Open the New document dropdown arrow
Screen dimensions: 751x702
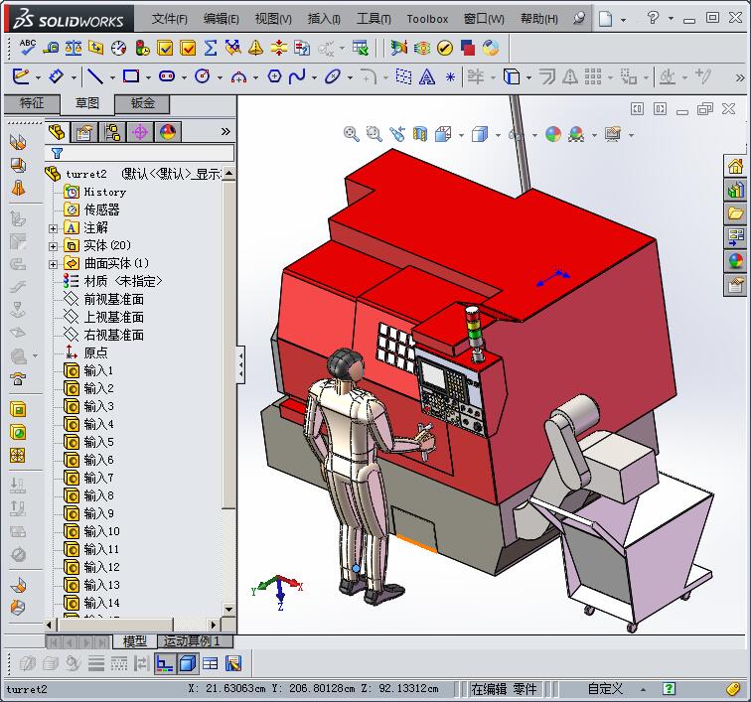[623, 20]
